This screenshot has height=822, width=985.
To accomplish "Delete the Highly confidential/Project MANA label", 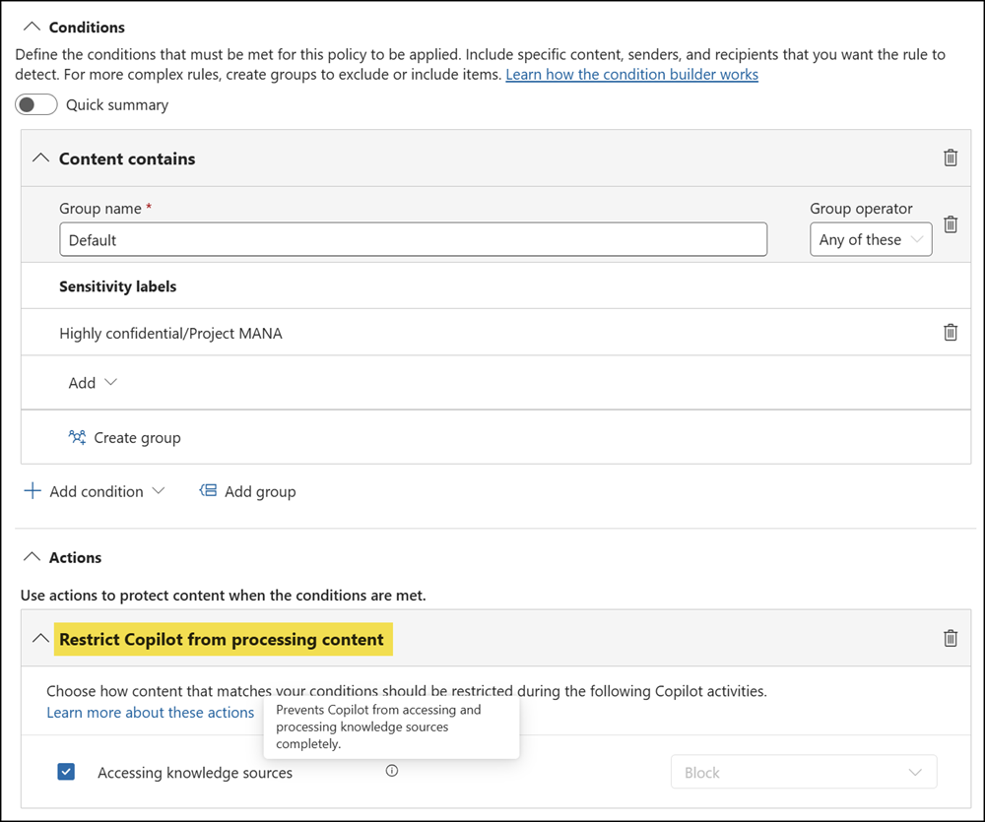I will 951,332.
